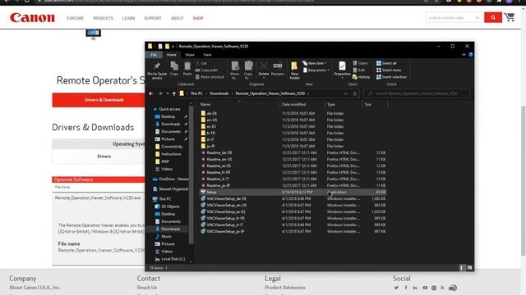Open SUPPORT in the Canon menu

[153, 18]
